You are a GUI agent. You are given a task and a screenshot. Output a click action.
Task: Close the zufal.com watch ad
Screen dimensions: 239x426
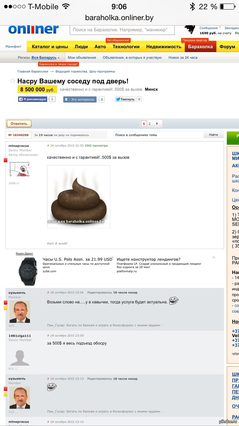click(x=112, y=258)
